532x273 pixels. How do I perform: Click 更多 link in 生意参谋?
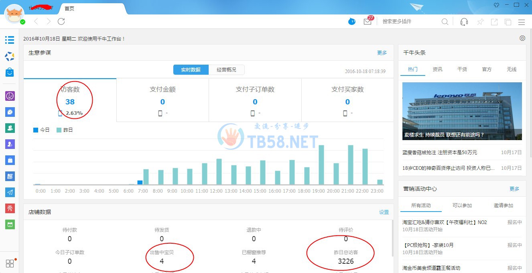coord(382,53)
